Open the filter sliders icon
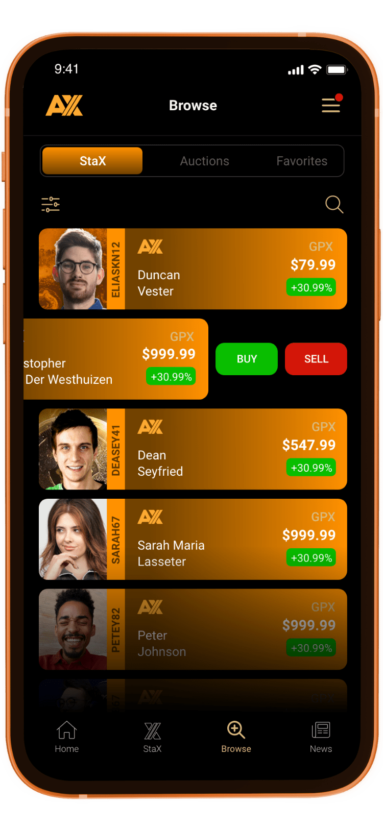The height and width of the screenshot is (829, 383). click(51, 204)
